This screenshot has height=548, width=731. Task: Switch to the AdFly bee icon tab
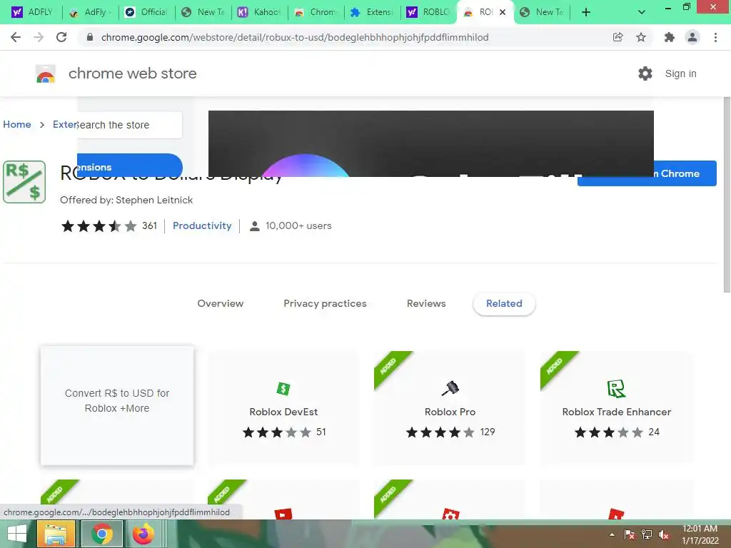tap(91, 13)
